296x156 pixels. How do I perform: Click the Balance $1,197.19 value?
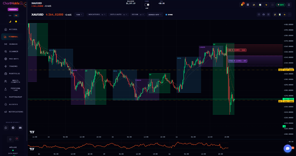tap(131, 3)
